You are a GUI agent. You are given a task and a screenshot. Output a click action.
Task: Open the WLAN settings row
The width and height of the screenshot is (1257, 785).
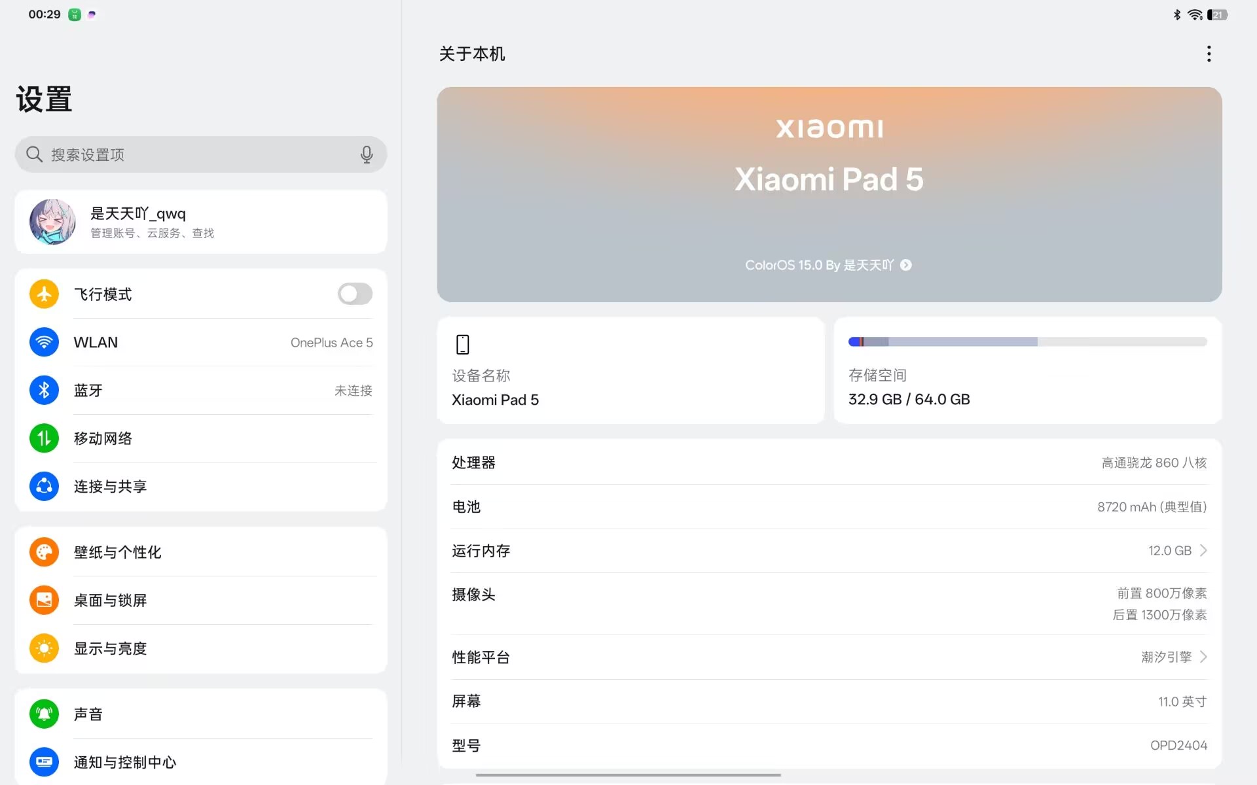click(x=201, y=342)
